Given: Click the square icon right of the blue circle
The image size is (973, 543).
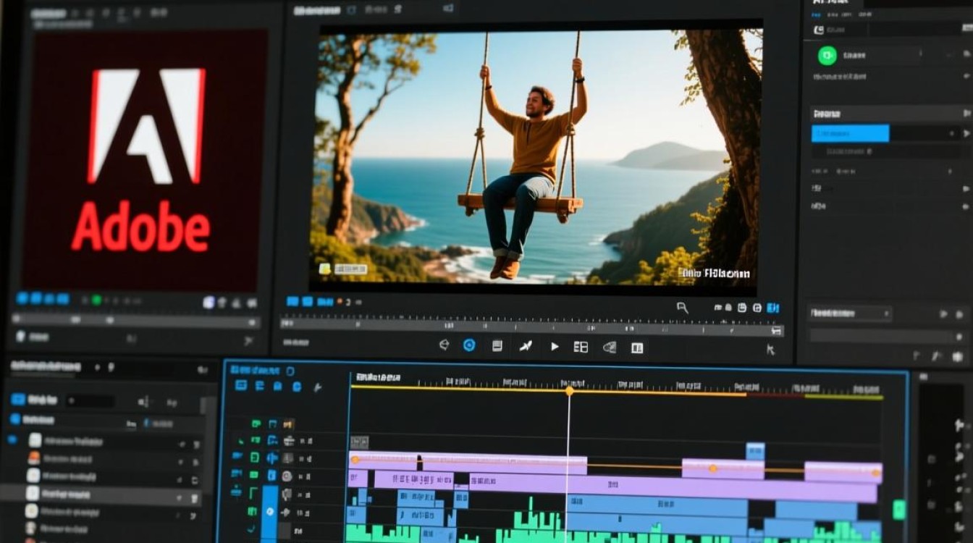Looking at the screenshot, I should (497, 346).
